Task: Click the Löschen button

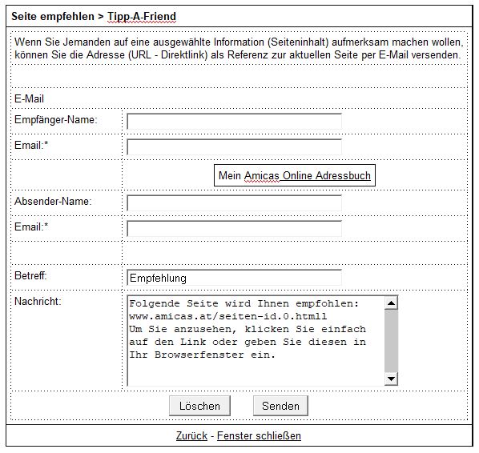Action: tap(199, 406)
